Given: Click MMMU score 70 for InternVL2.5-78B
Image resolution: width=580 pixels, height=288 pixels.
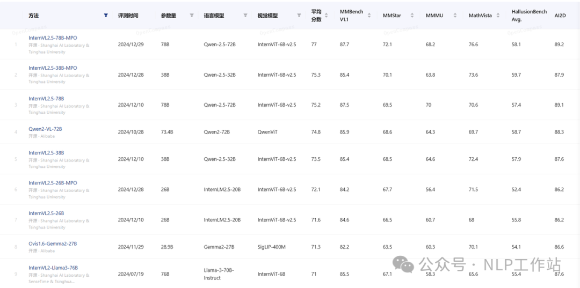Looking at the screenshot, I should [x=429, y=105].
